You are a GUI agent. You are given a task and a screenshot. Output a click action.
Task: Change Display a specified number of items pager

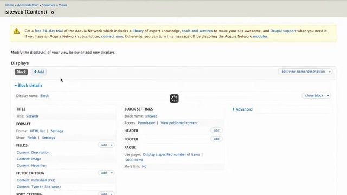click(x=171, y=154)
